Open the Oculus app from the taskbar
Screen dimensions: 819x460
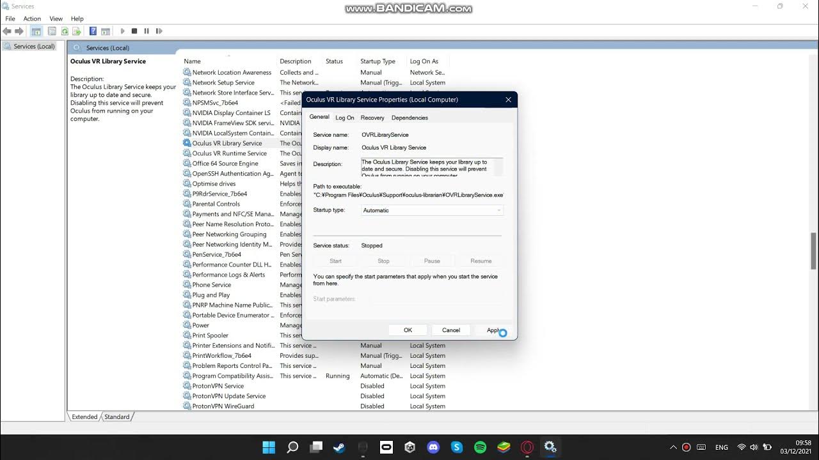tap(386, 447)
